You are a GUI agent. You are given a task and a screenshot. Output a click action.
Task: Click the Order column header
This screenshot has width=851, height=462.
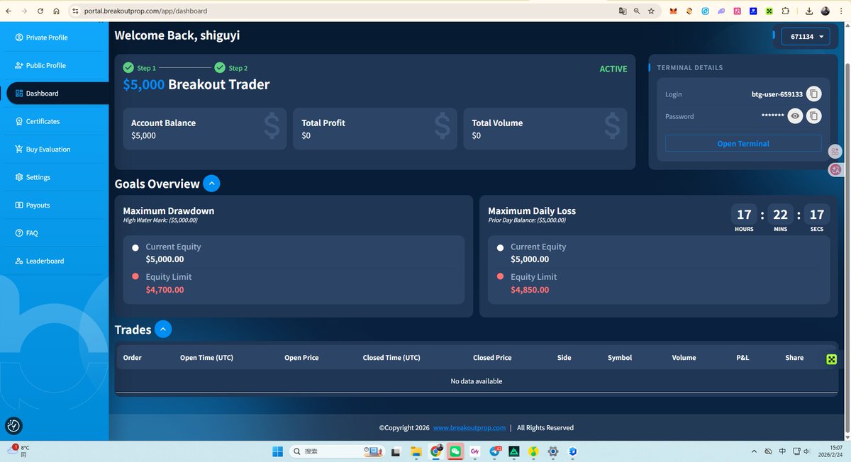point(133,358)
